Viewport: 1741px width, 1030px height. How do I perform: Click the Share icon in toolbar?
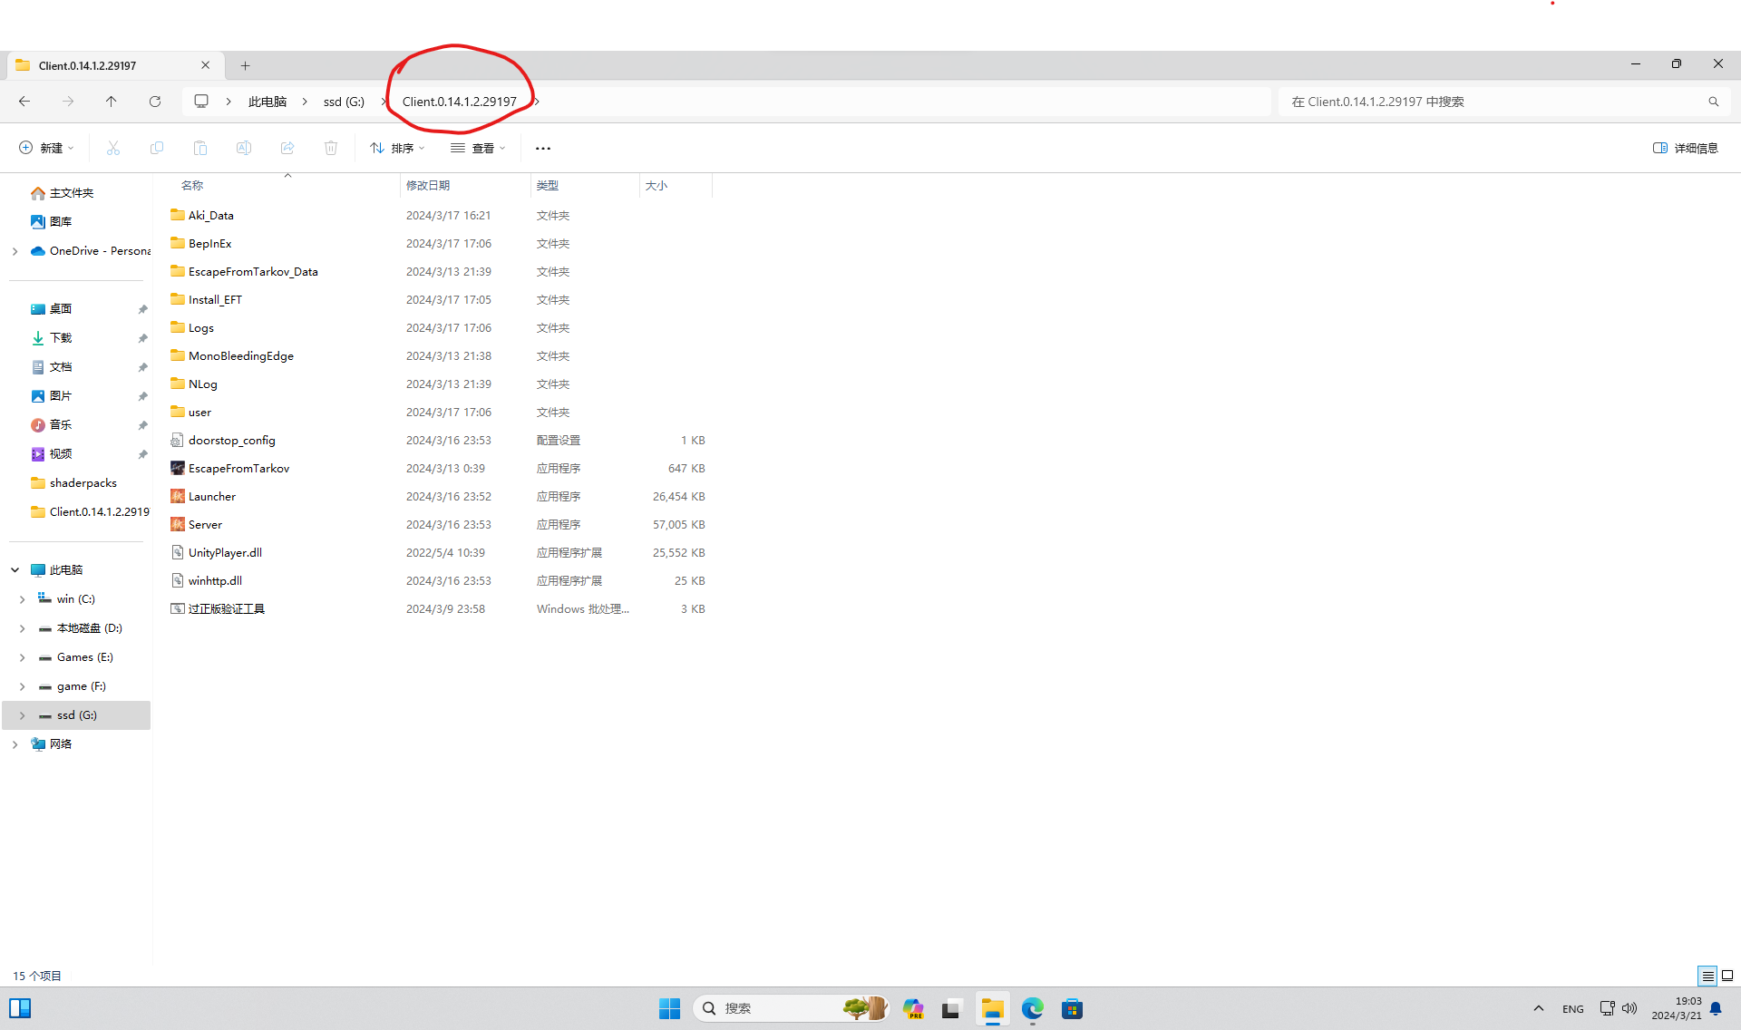pyautogui.click(x=287, y=148)
